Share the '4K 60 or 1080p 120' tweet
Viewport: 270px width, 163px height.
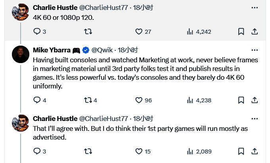tap(255, 31)
